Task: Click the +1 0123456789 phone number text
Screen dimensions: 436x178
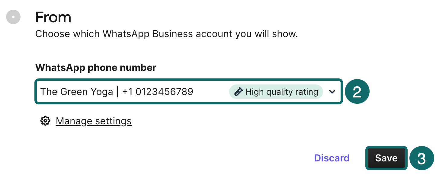Action: pos(157,92)
